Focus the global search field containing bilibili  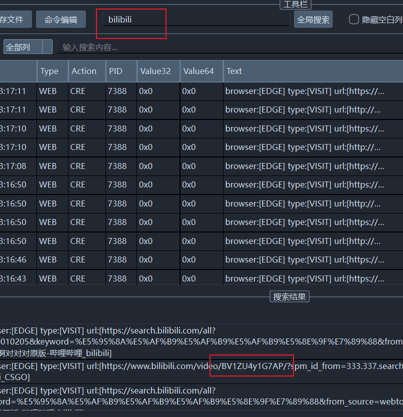[x=196, y=19]
